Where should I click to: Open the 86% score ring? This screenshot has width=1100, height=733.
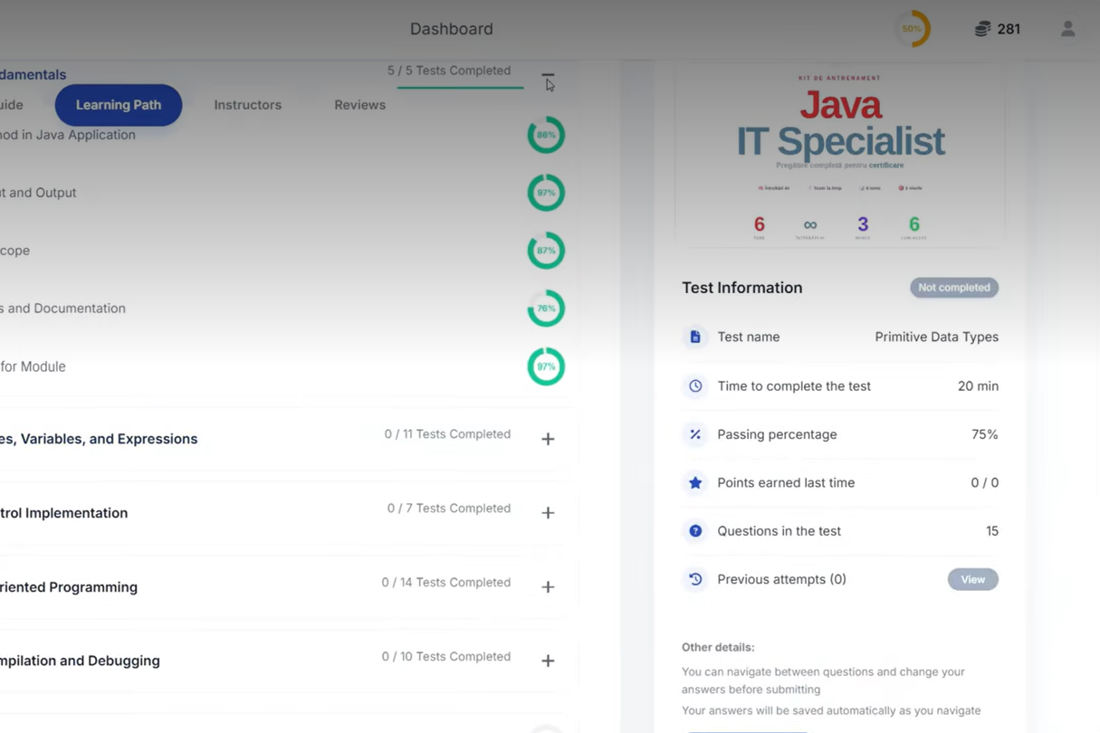[546, 135]
